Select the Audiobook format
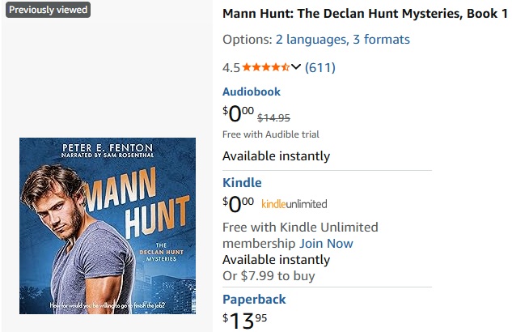The width and height of the screenshot is (512, 332). (x=252, y=92)
